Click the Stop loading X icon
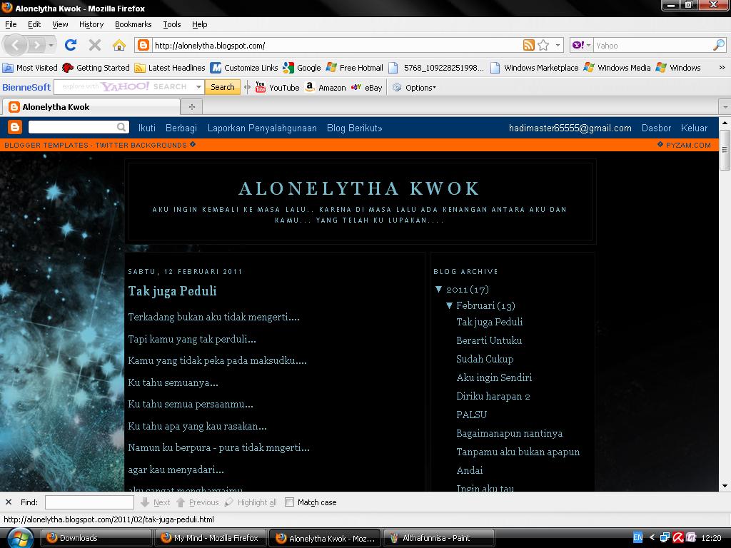The height and width of the screenshot is (548, 731). (x=95, y=45)
